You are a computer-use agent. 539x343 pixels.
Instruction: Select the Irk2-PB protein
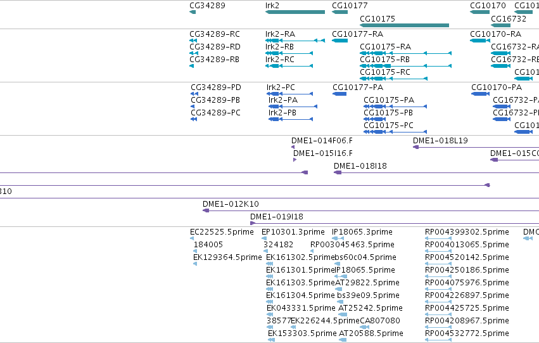(282, 113)
